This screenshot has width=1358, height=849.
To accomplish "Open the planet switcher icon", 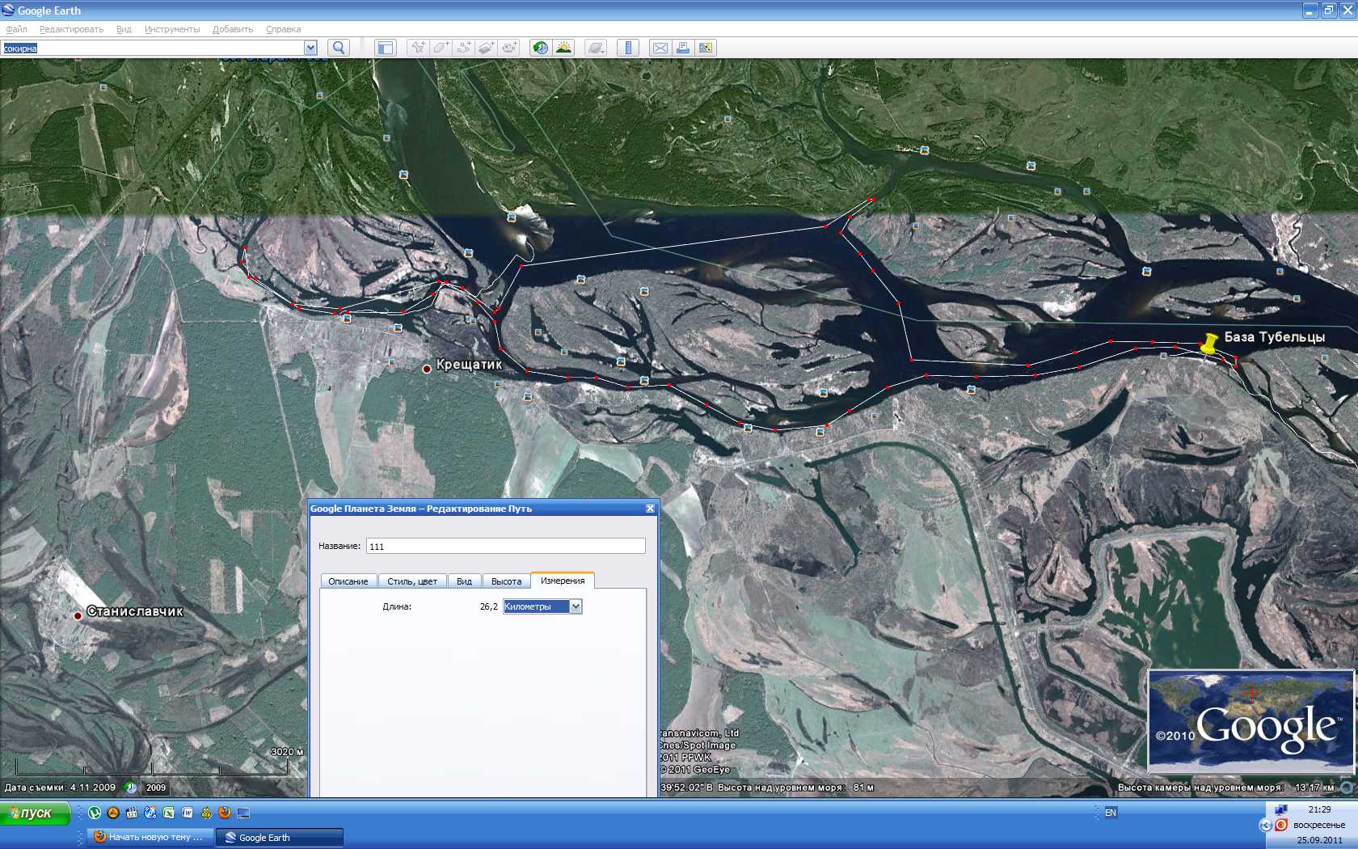I will click(596, 48).
